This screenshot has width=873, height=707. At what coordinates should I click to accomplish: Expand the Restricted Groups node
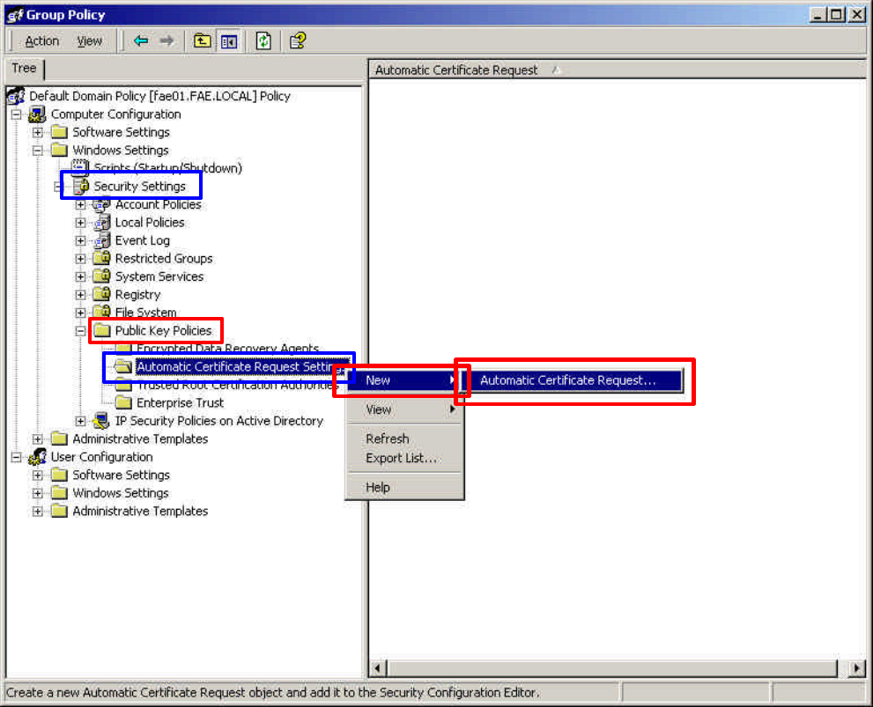tap(80, 259)
